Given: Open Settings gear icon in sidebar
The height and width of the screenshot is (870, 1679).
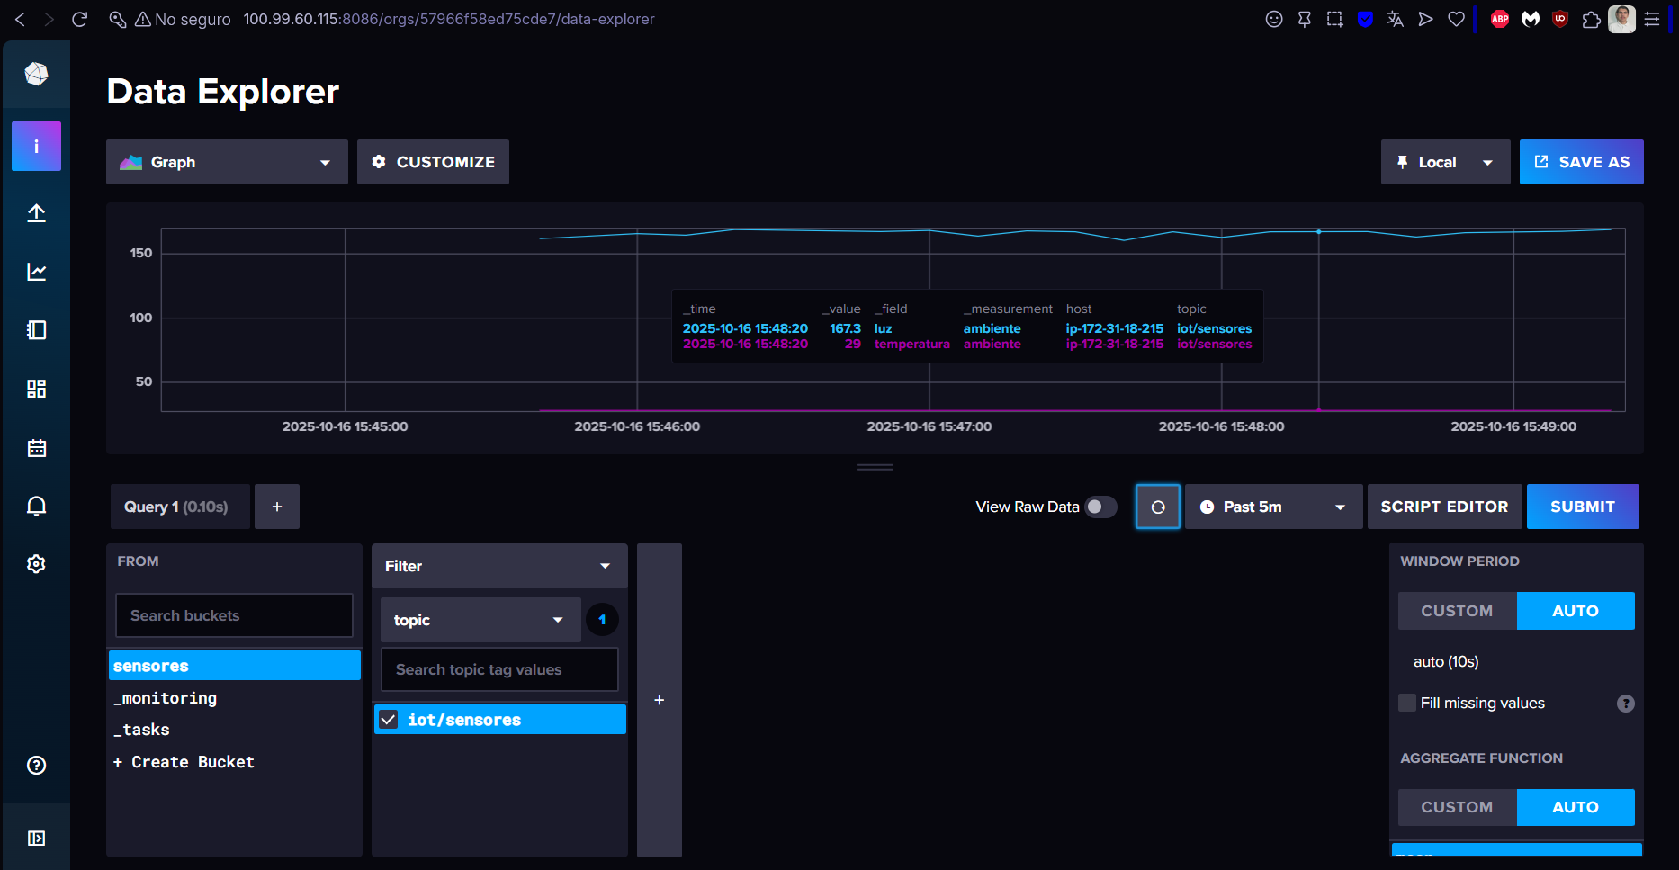Looking at the screenshot, I should [36, 564].
